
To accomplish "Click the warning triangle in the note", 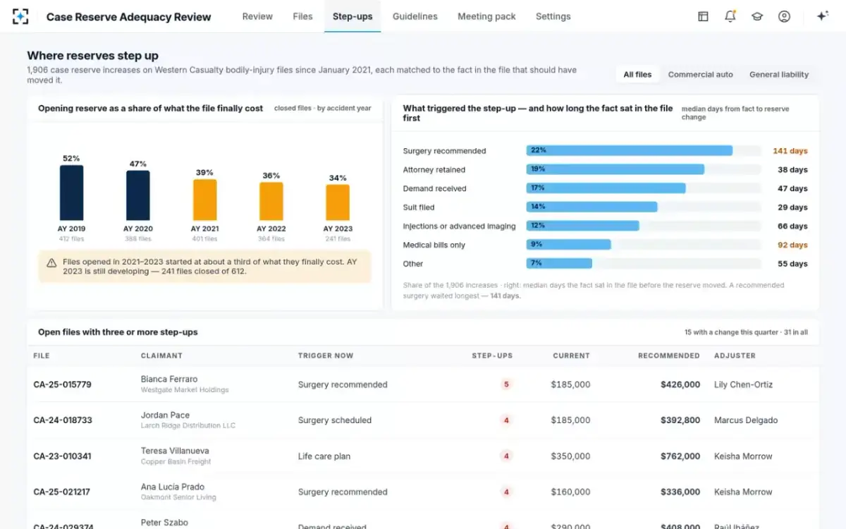I will pos(51,262).
